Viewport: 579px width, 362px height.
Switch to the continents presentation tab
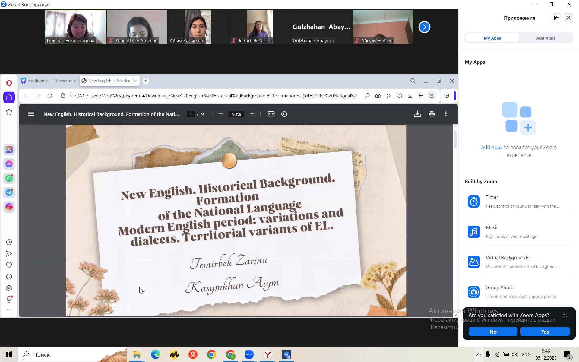tap(49, 81)
